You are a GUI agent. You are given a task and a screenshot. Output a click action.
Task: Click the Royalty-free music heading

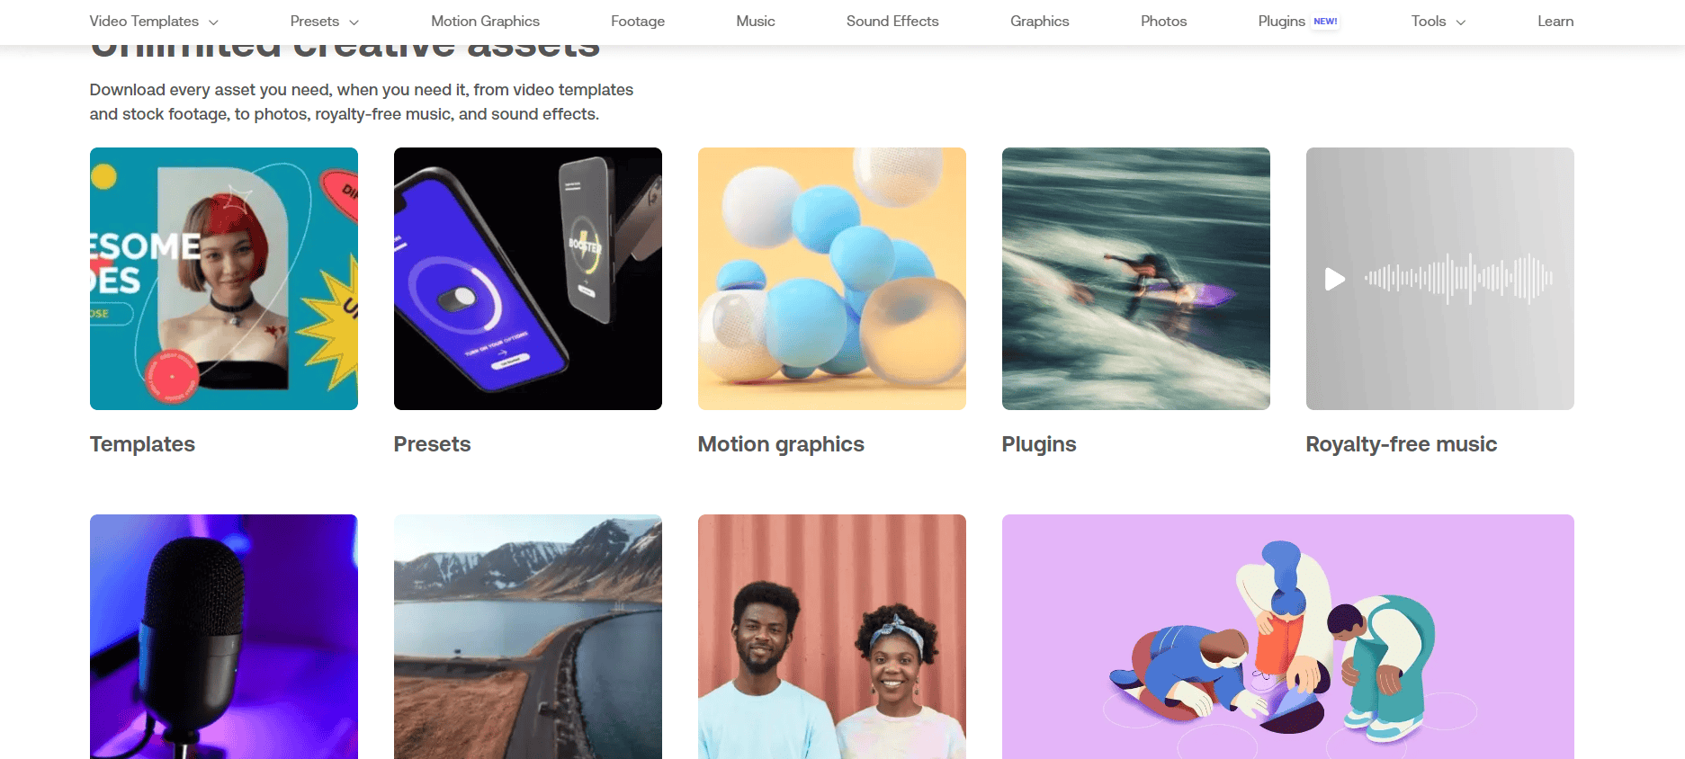pyautogui.click(x=1402, y=444)
